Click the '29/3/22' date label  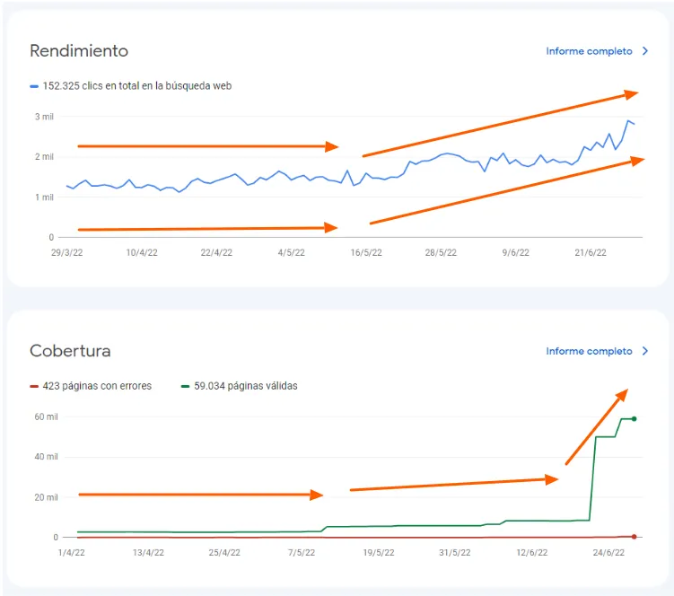coord(67,253)
